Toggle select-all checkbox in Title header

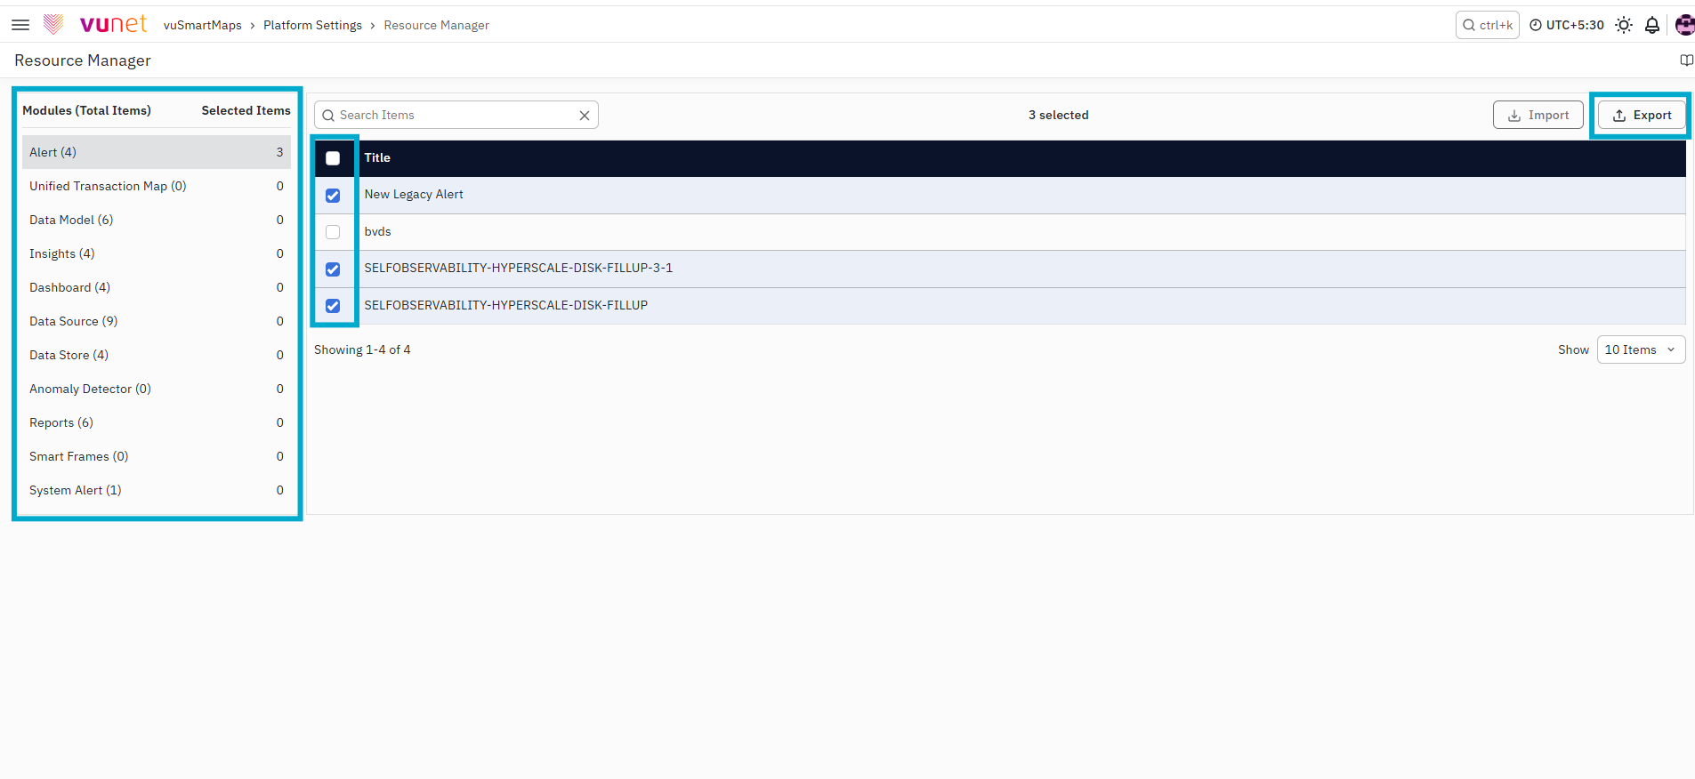point(333,158)
